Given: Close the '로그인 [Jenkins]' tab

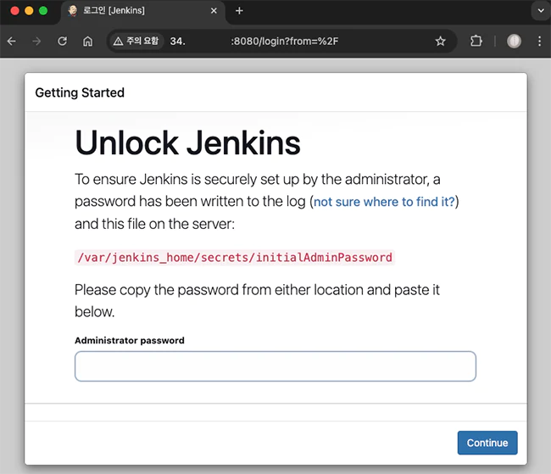Looking at the screenshot, I should click(x=214, y=11).
